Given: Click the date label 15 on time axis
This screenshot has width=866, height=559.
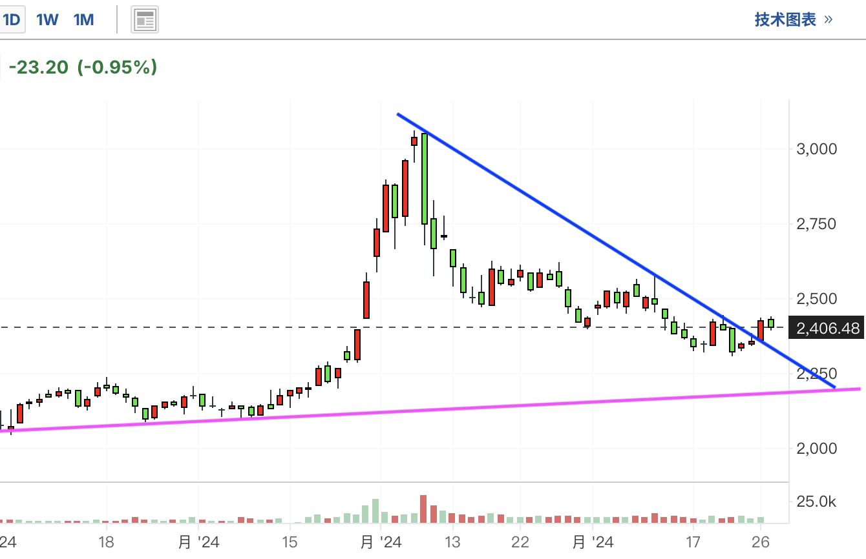Looking at the screenshot, I should click(x=290, y=541).
